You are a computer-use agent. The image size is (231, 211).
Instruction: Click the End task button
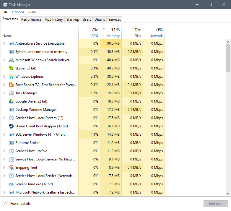pos(216,204)
